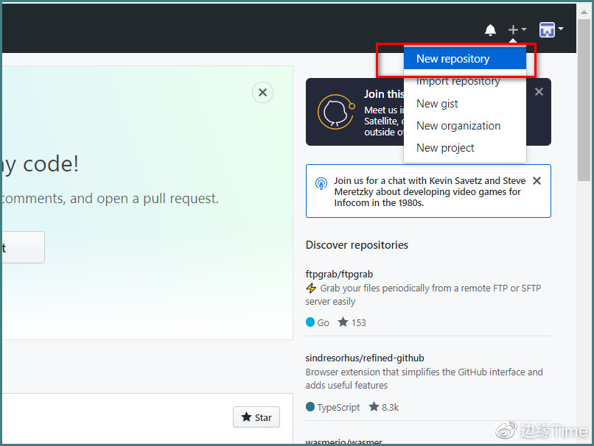Open the plus create-new dropdown

517,29
